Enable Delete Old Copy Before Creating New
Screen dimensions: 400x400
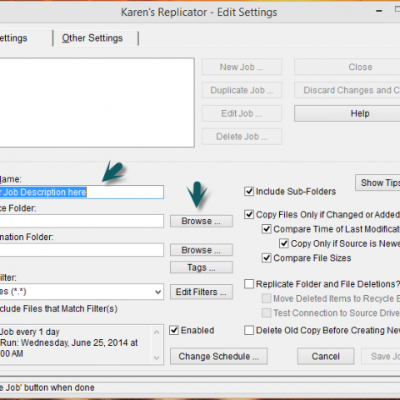(x=249, y=330)
